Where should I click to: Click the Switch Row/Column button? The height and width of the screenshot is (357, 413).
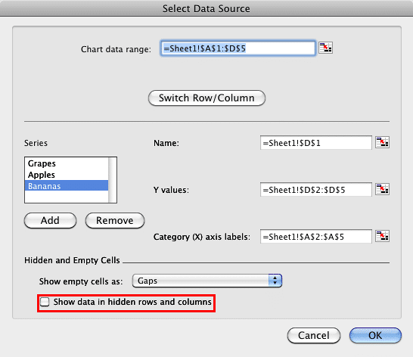pyautogui.click(x=206, y=98)
